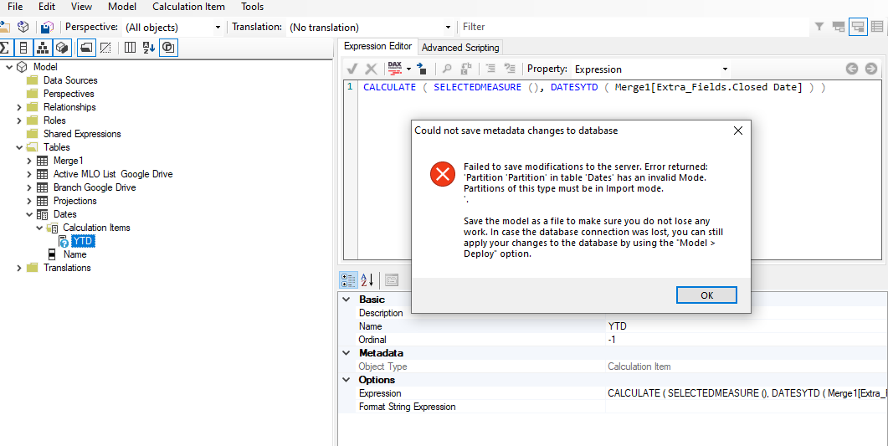Viewport: 888px width, 446px height.
Task: Open the Calculation Item menu
Action: point(188,7)
